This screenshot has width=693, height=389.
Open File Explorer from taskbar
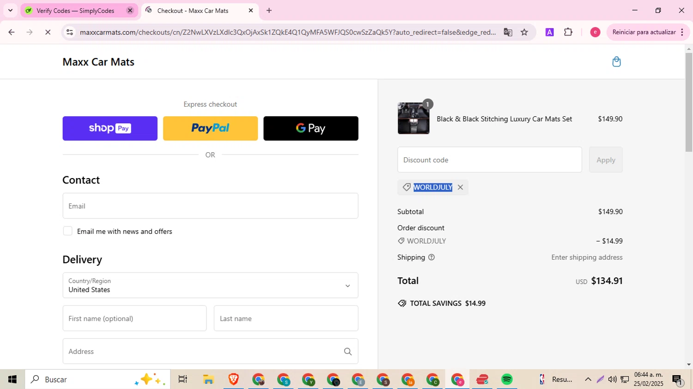pyautogui.click(x=208, y=379)
